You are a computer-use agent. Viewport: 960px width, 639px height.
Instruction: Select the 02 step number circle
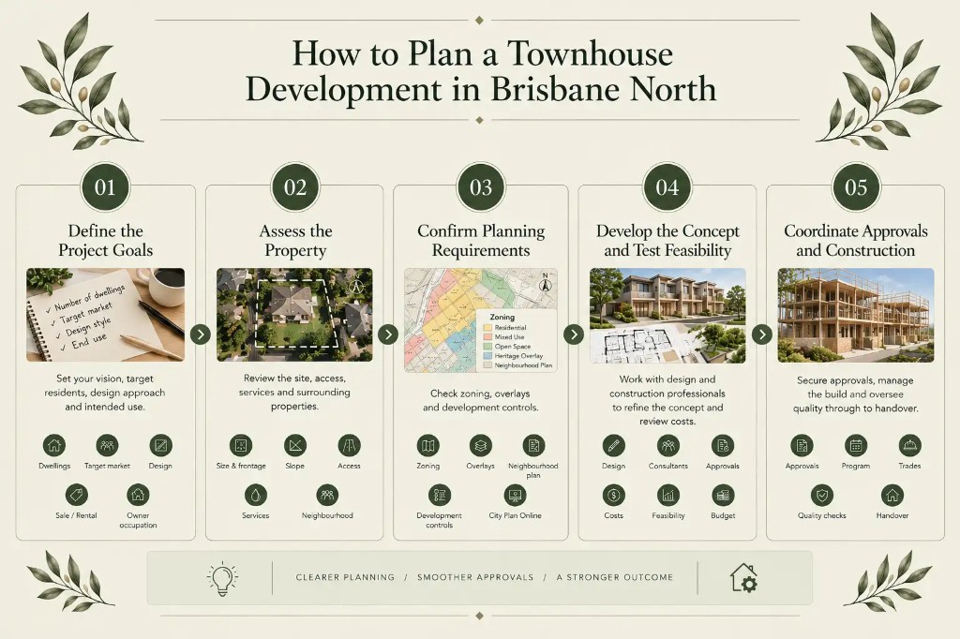(x=295, y=187)
